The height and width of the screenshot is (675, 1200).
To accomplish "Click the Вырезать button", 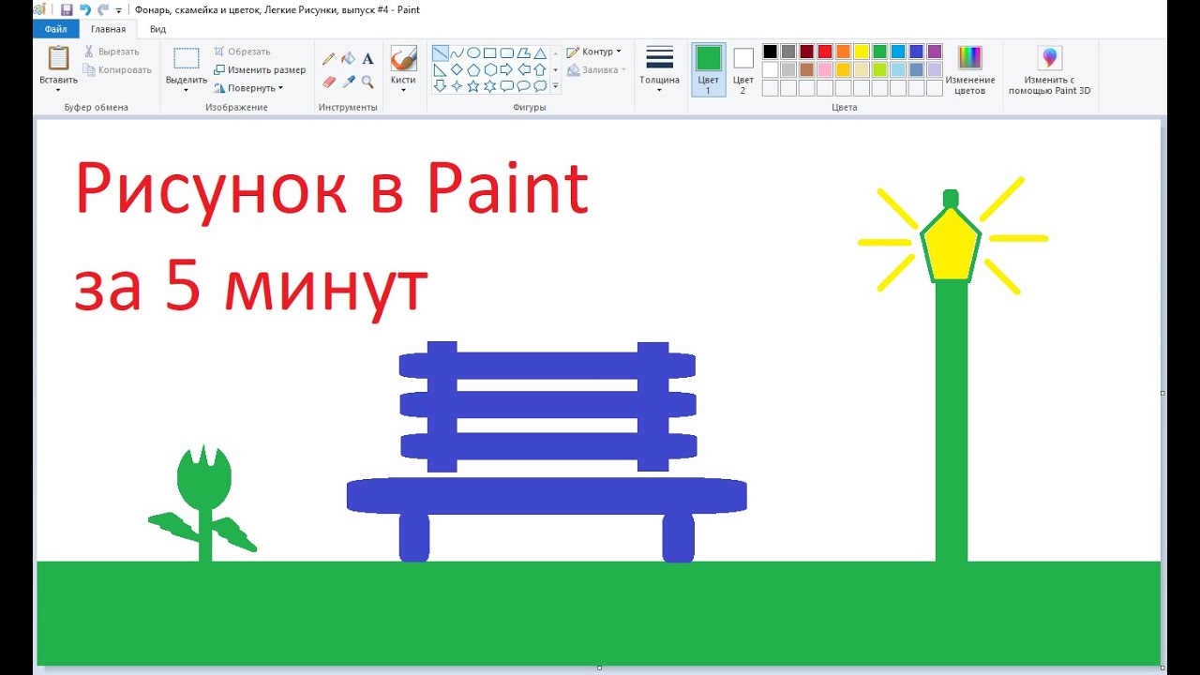I will tap(112, 52).
